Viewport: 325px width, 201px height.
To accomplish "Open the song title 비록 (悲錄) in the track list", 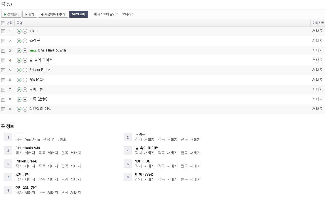I will [38, 99].
